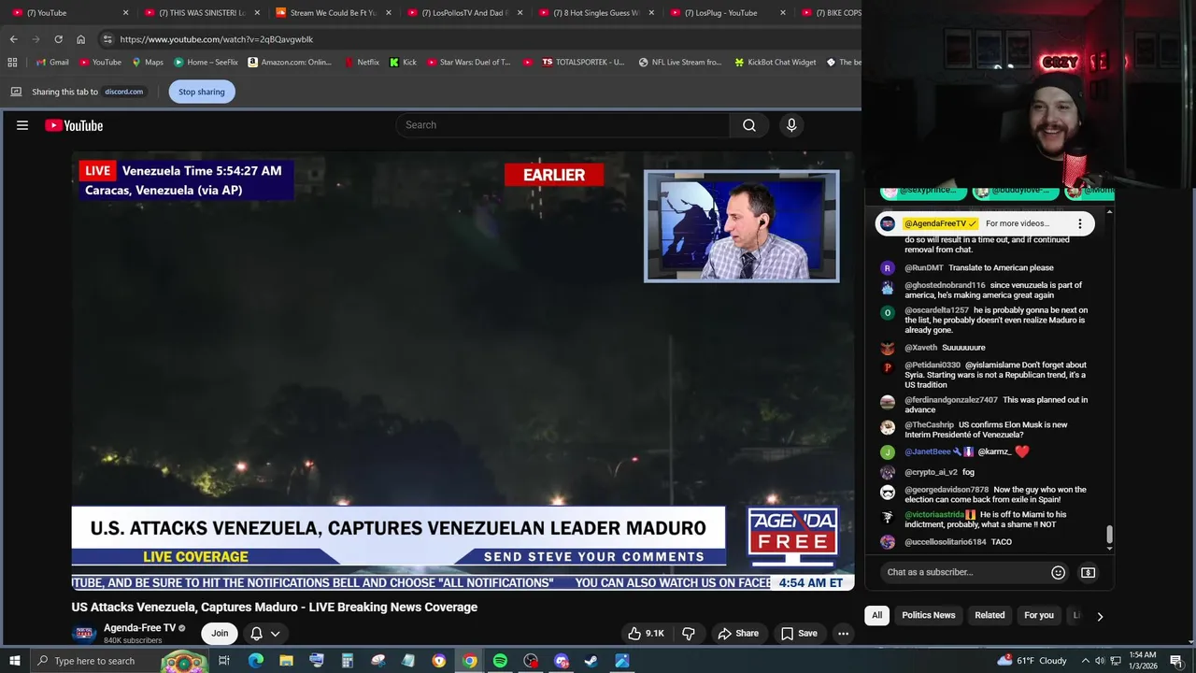1196x673 pixels.
Task: Open more actions menu below the video
Action: (843, 633)
